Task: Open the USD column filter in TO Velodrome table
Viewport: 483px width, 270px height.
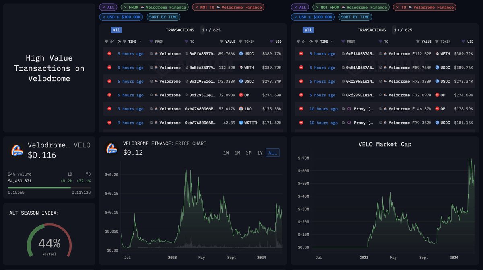Action: pos(464,41)
